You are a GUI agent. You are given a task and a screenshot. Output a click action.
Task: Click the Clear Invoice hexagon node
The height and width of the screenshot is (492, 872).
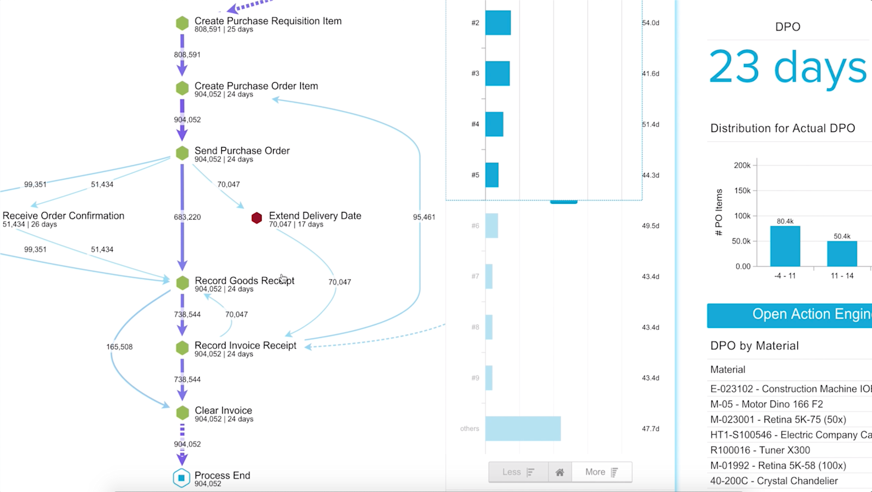click(182, 412)
